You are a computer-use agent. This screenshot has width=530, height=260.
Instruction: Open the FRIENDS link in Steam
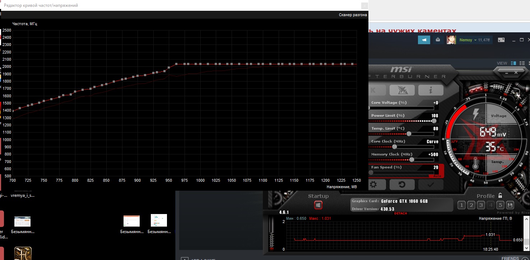(x=510, y=258)
